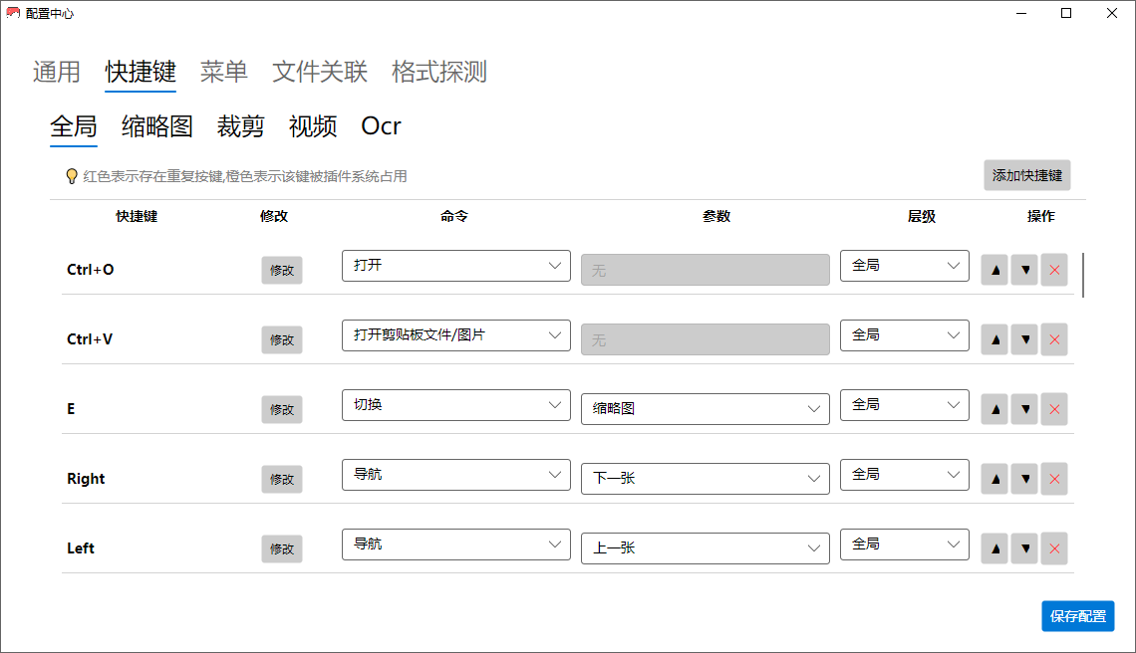
Task: Click the 添加快捷键 button
Action: pyautogui.click(x=1026, y=176)
